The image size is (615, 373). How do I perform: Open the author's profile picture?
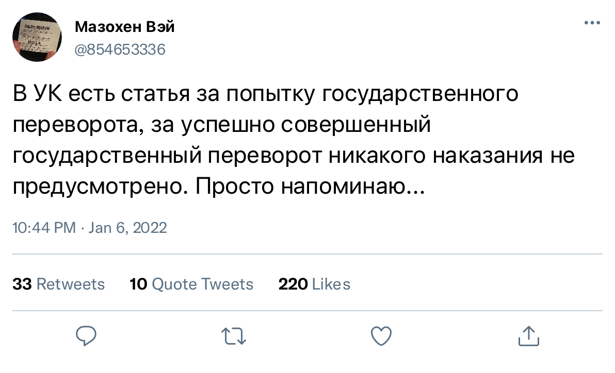[37, 37]
